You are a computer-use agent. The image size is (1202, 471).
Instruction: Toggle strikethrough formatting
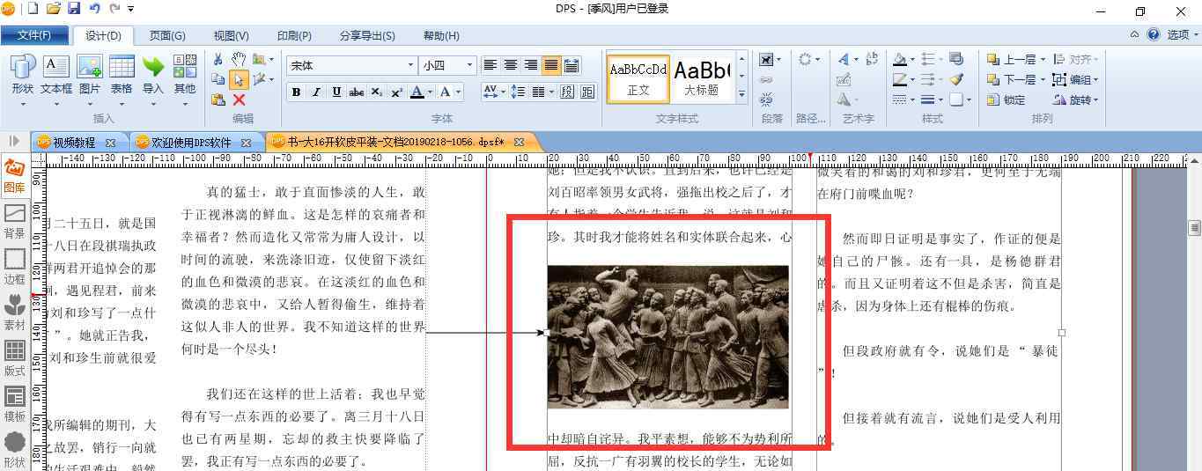point(357,92)
